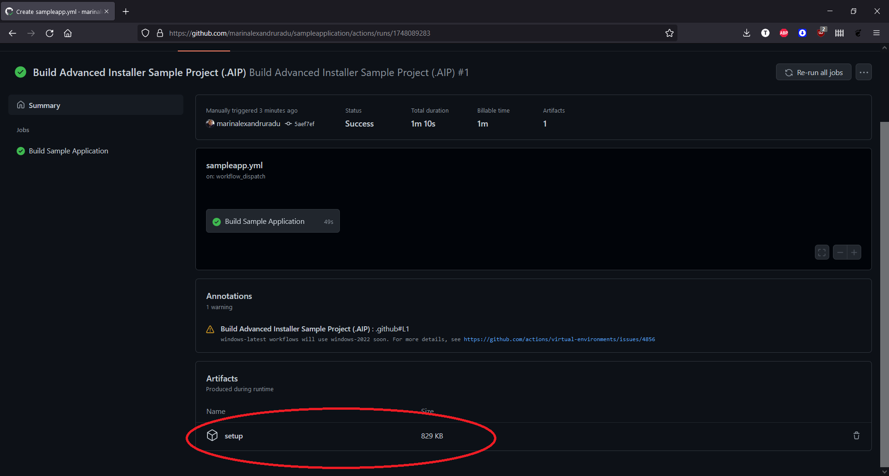Click the 829 KB size value

point(432,436)
